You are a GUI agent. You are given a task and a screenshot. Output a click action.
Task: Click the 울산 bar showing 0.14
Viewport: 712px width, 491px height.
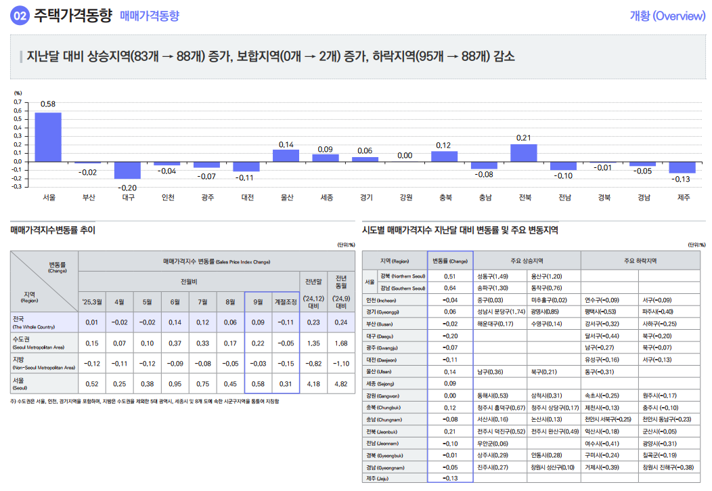(x=284, y=155)
